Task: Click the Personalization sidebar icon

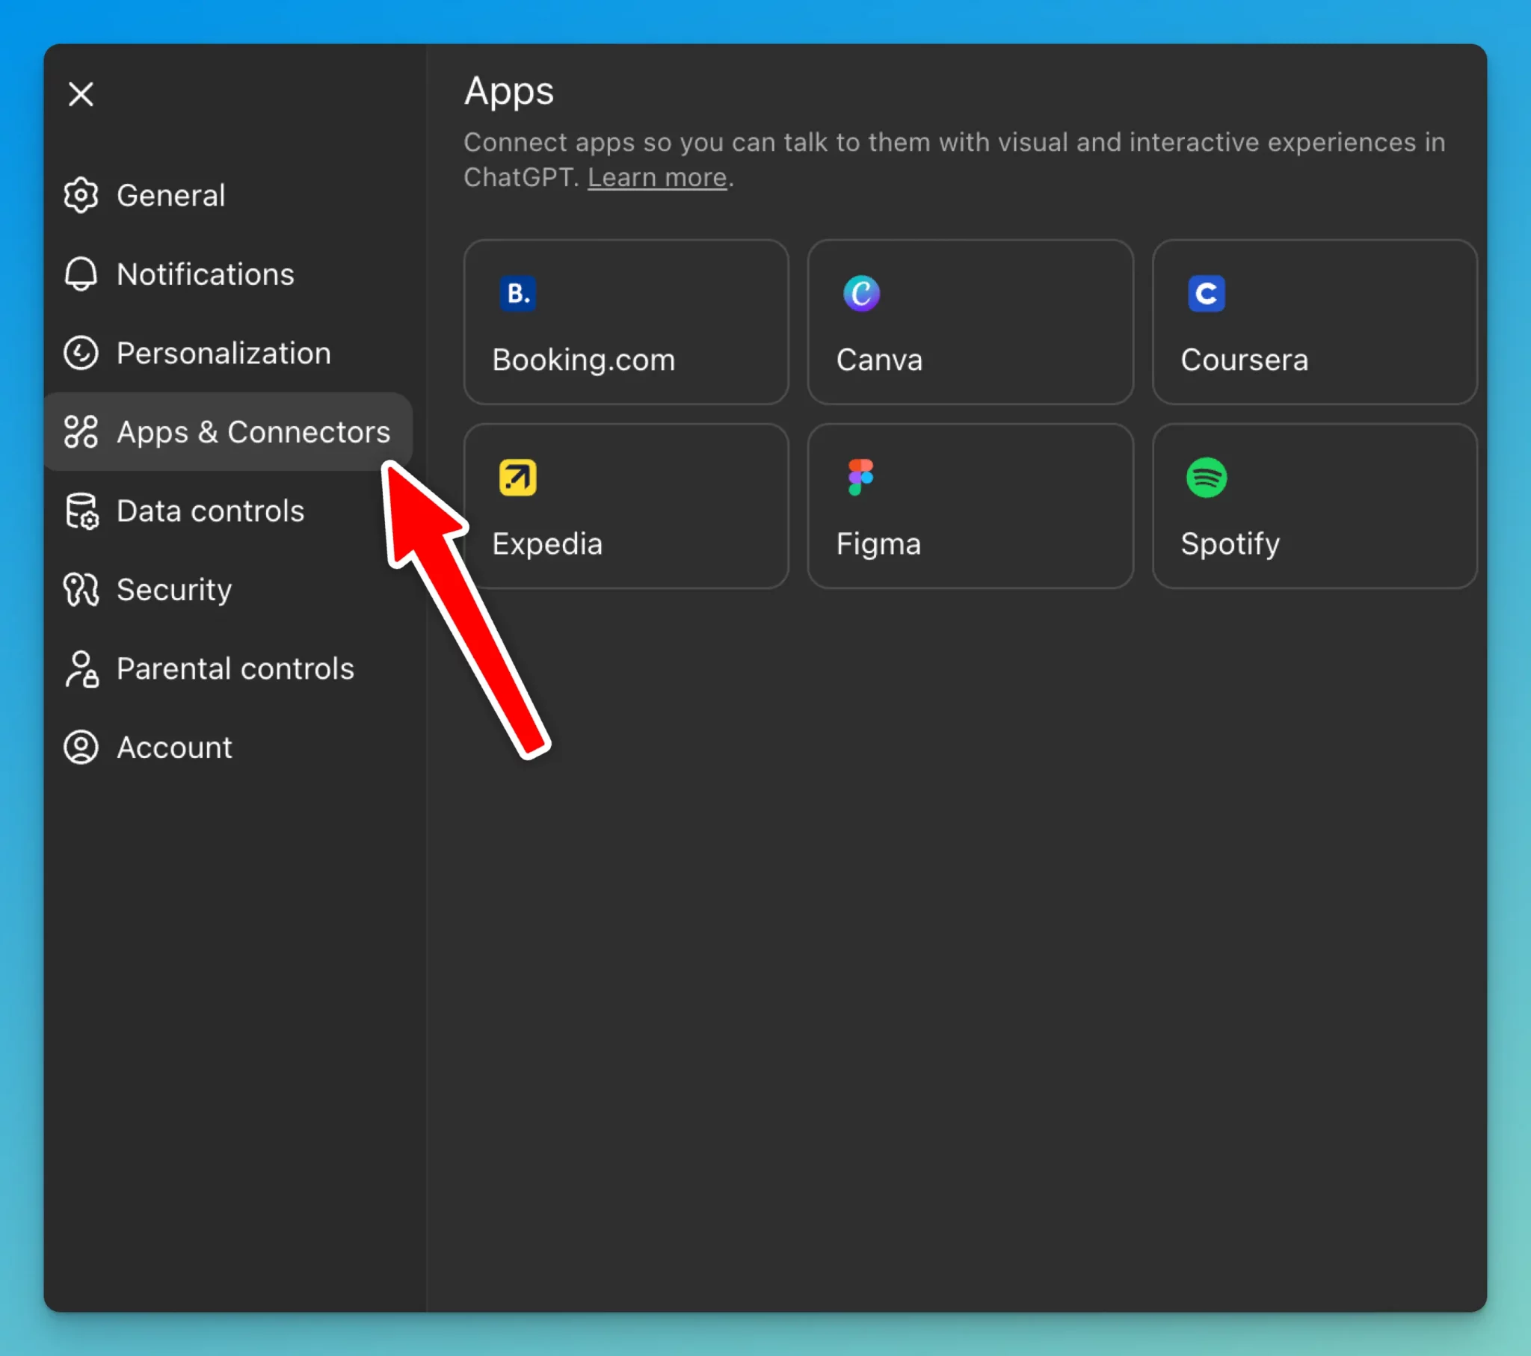Action: (81, 353)
